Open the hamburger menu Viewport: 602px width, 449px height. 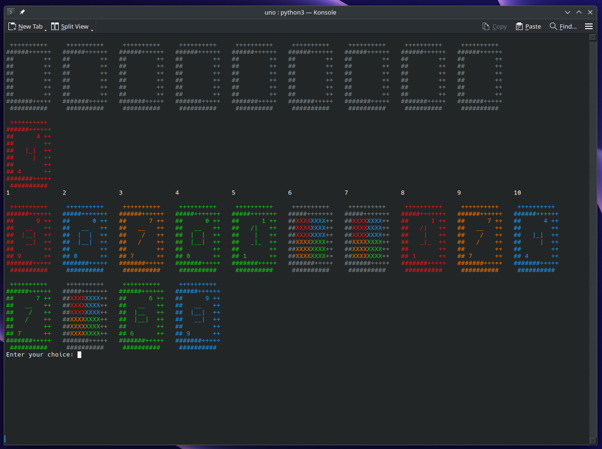pyautogui.click(x=588, y=27)
